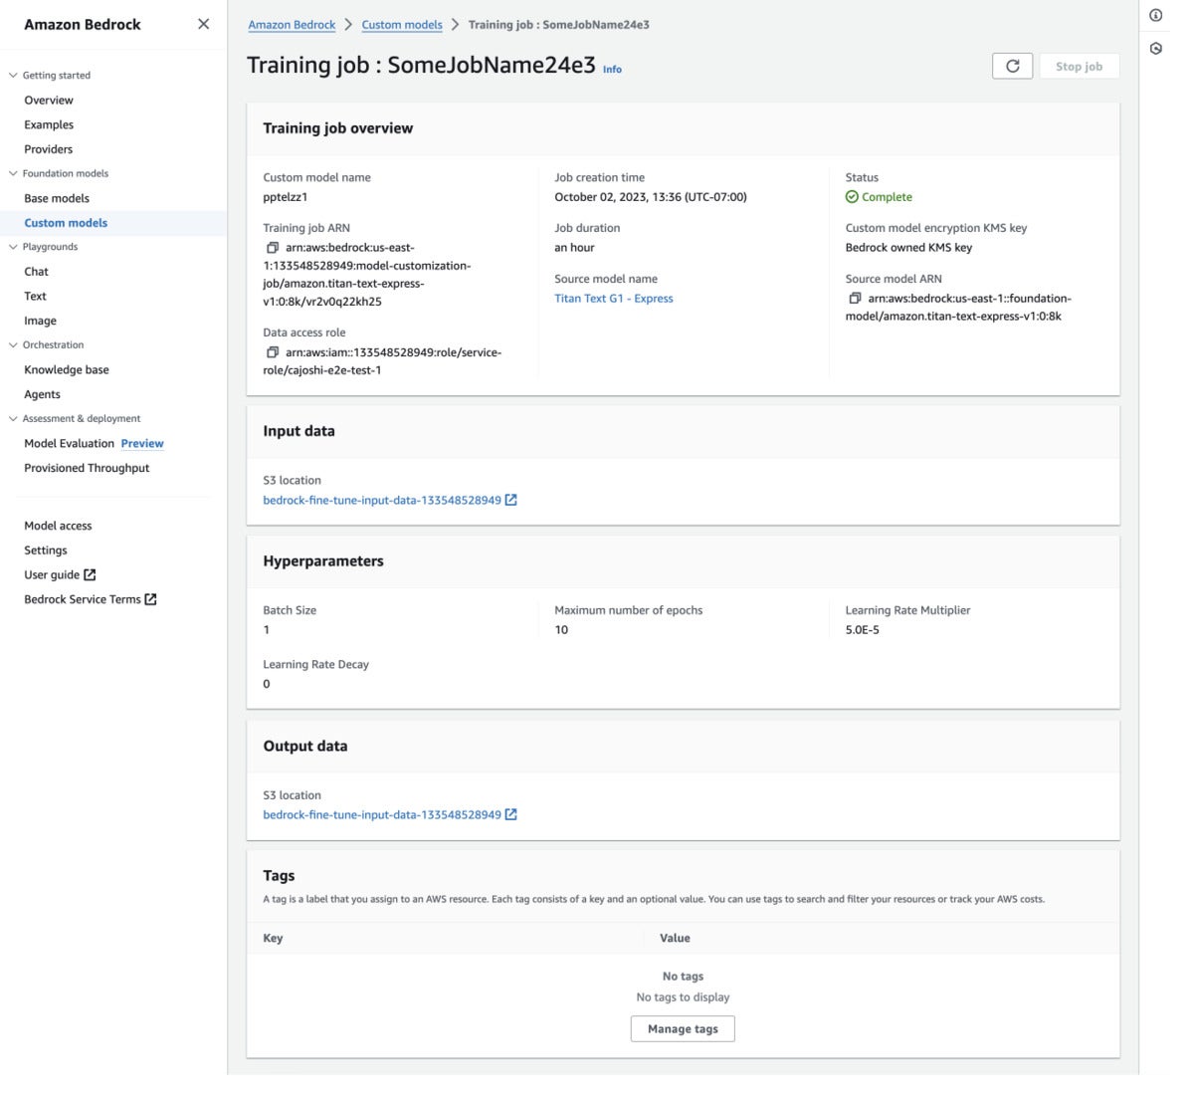1194x1102 pixels.
Task: Open the Image playground
Action: tap(40, 321)
